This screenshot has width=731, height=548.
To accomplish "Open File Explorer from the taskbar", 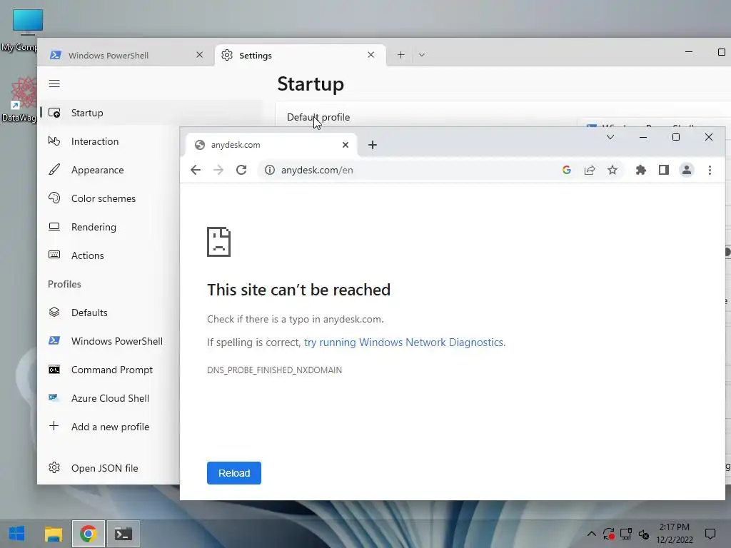I will point(54,534).
